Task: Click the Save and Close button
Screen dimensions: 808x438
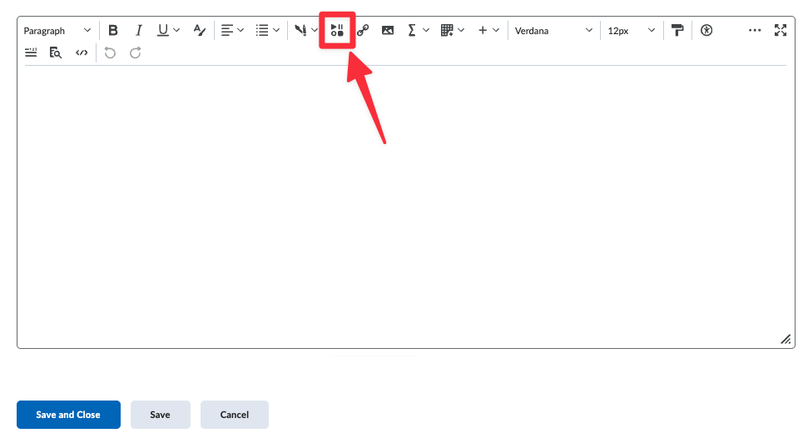Action: coord(68,415)
